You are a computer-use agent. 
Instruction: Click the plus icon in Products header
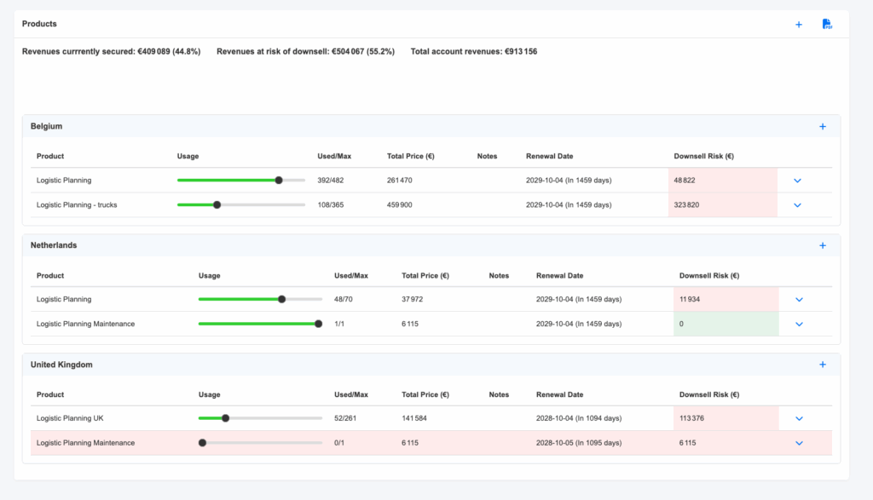coord(799,25)
